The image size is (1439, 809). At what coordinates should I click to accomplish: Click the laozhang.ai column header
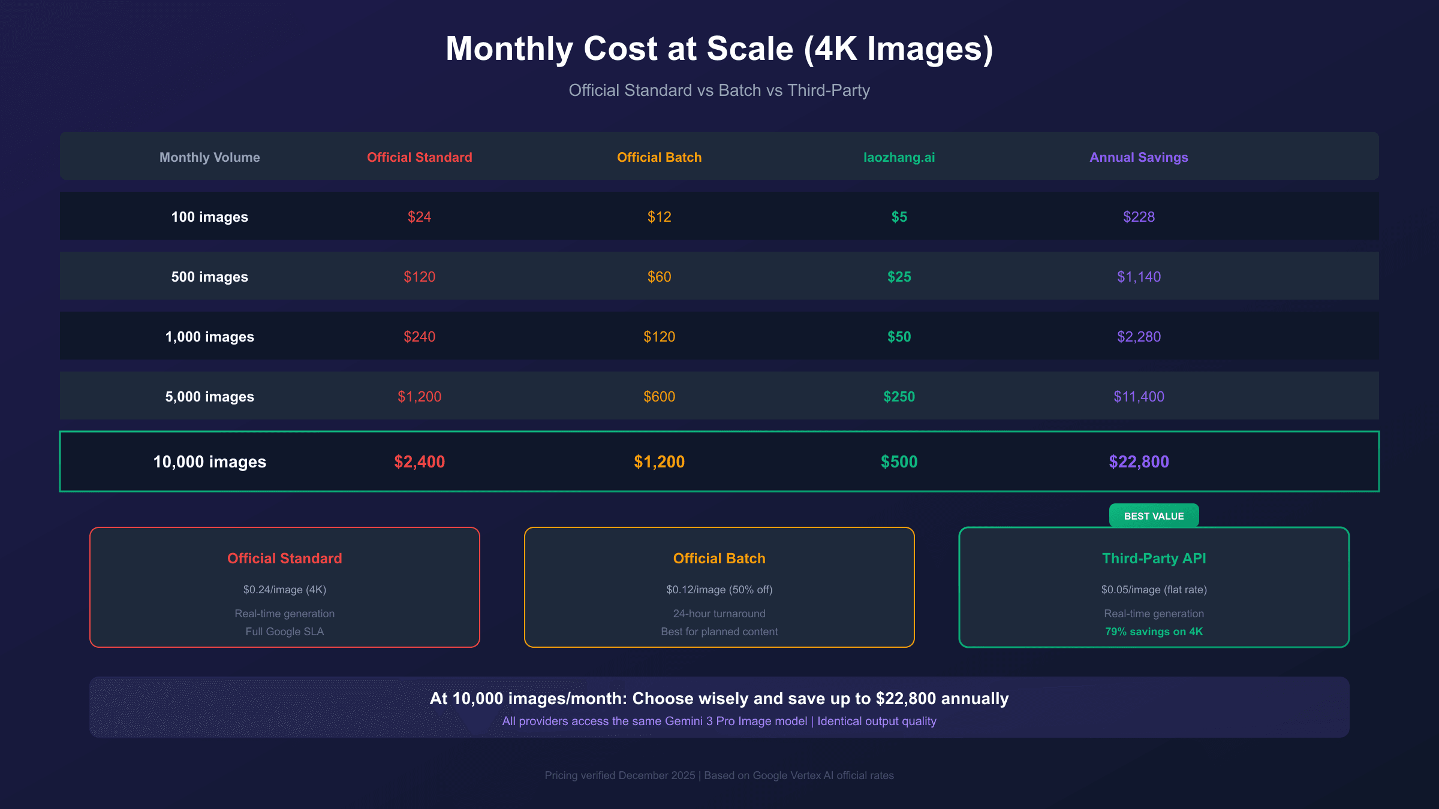[x=899, y=157]
